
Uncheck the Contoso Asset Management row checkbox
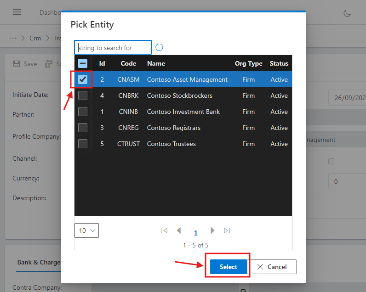(x=83, y=79)
